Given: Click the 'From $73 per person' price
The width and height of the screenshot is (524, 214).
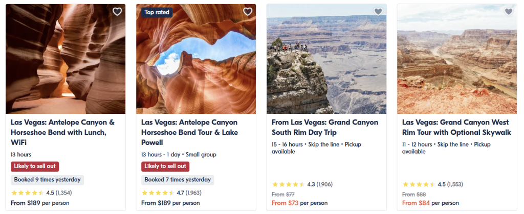Looking at the screenshot, I should [299, 203].
